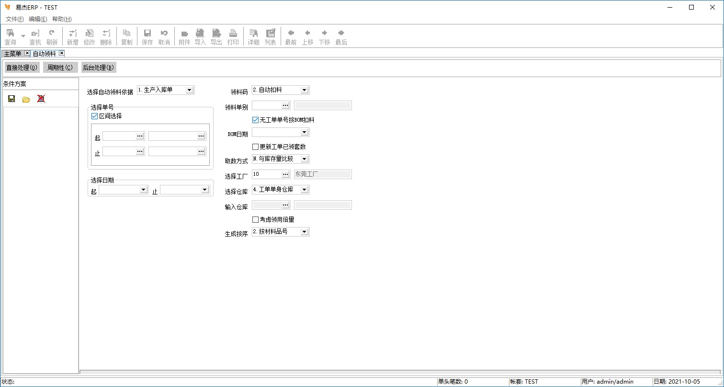Uncheck the 区间选择 checkbox
The width and height of the screenshot is (724, 387).
point(94,116)
